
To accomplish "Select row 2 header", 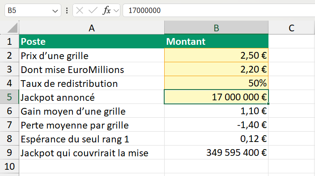I will coord(9,56).
